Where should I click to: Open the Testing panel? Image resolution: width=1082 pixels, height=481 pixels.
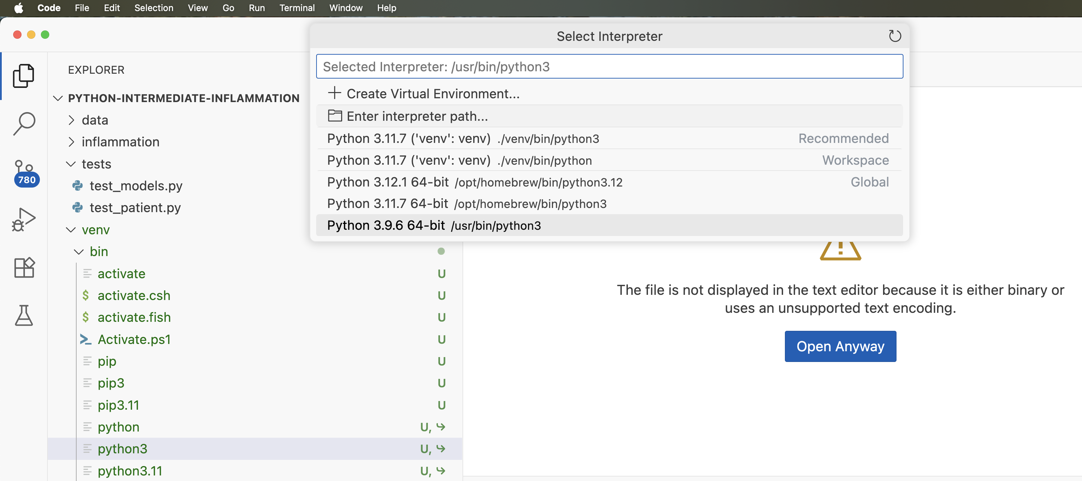pos(24,316)
